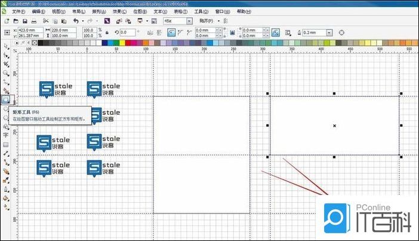This screenshot has height=241, width=419.
Task: Select the Interactive blend effects tool
Action: tap(6, 172)
